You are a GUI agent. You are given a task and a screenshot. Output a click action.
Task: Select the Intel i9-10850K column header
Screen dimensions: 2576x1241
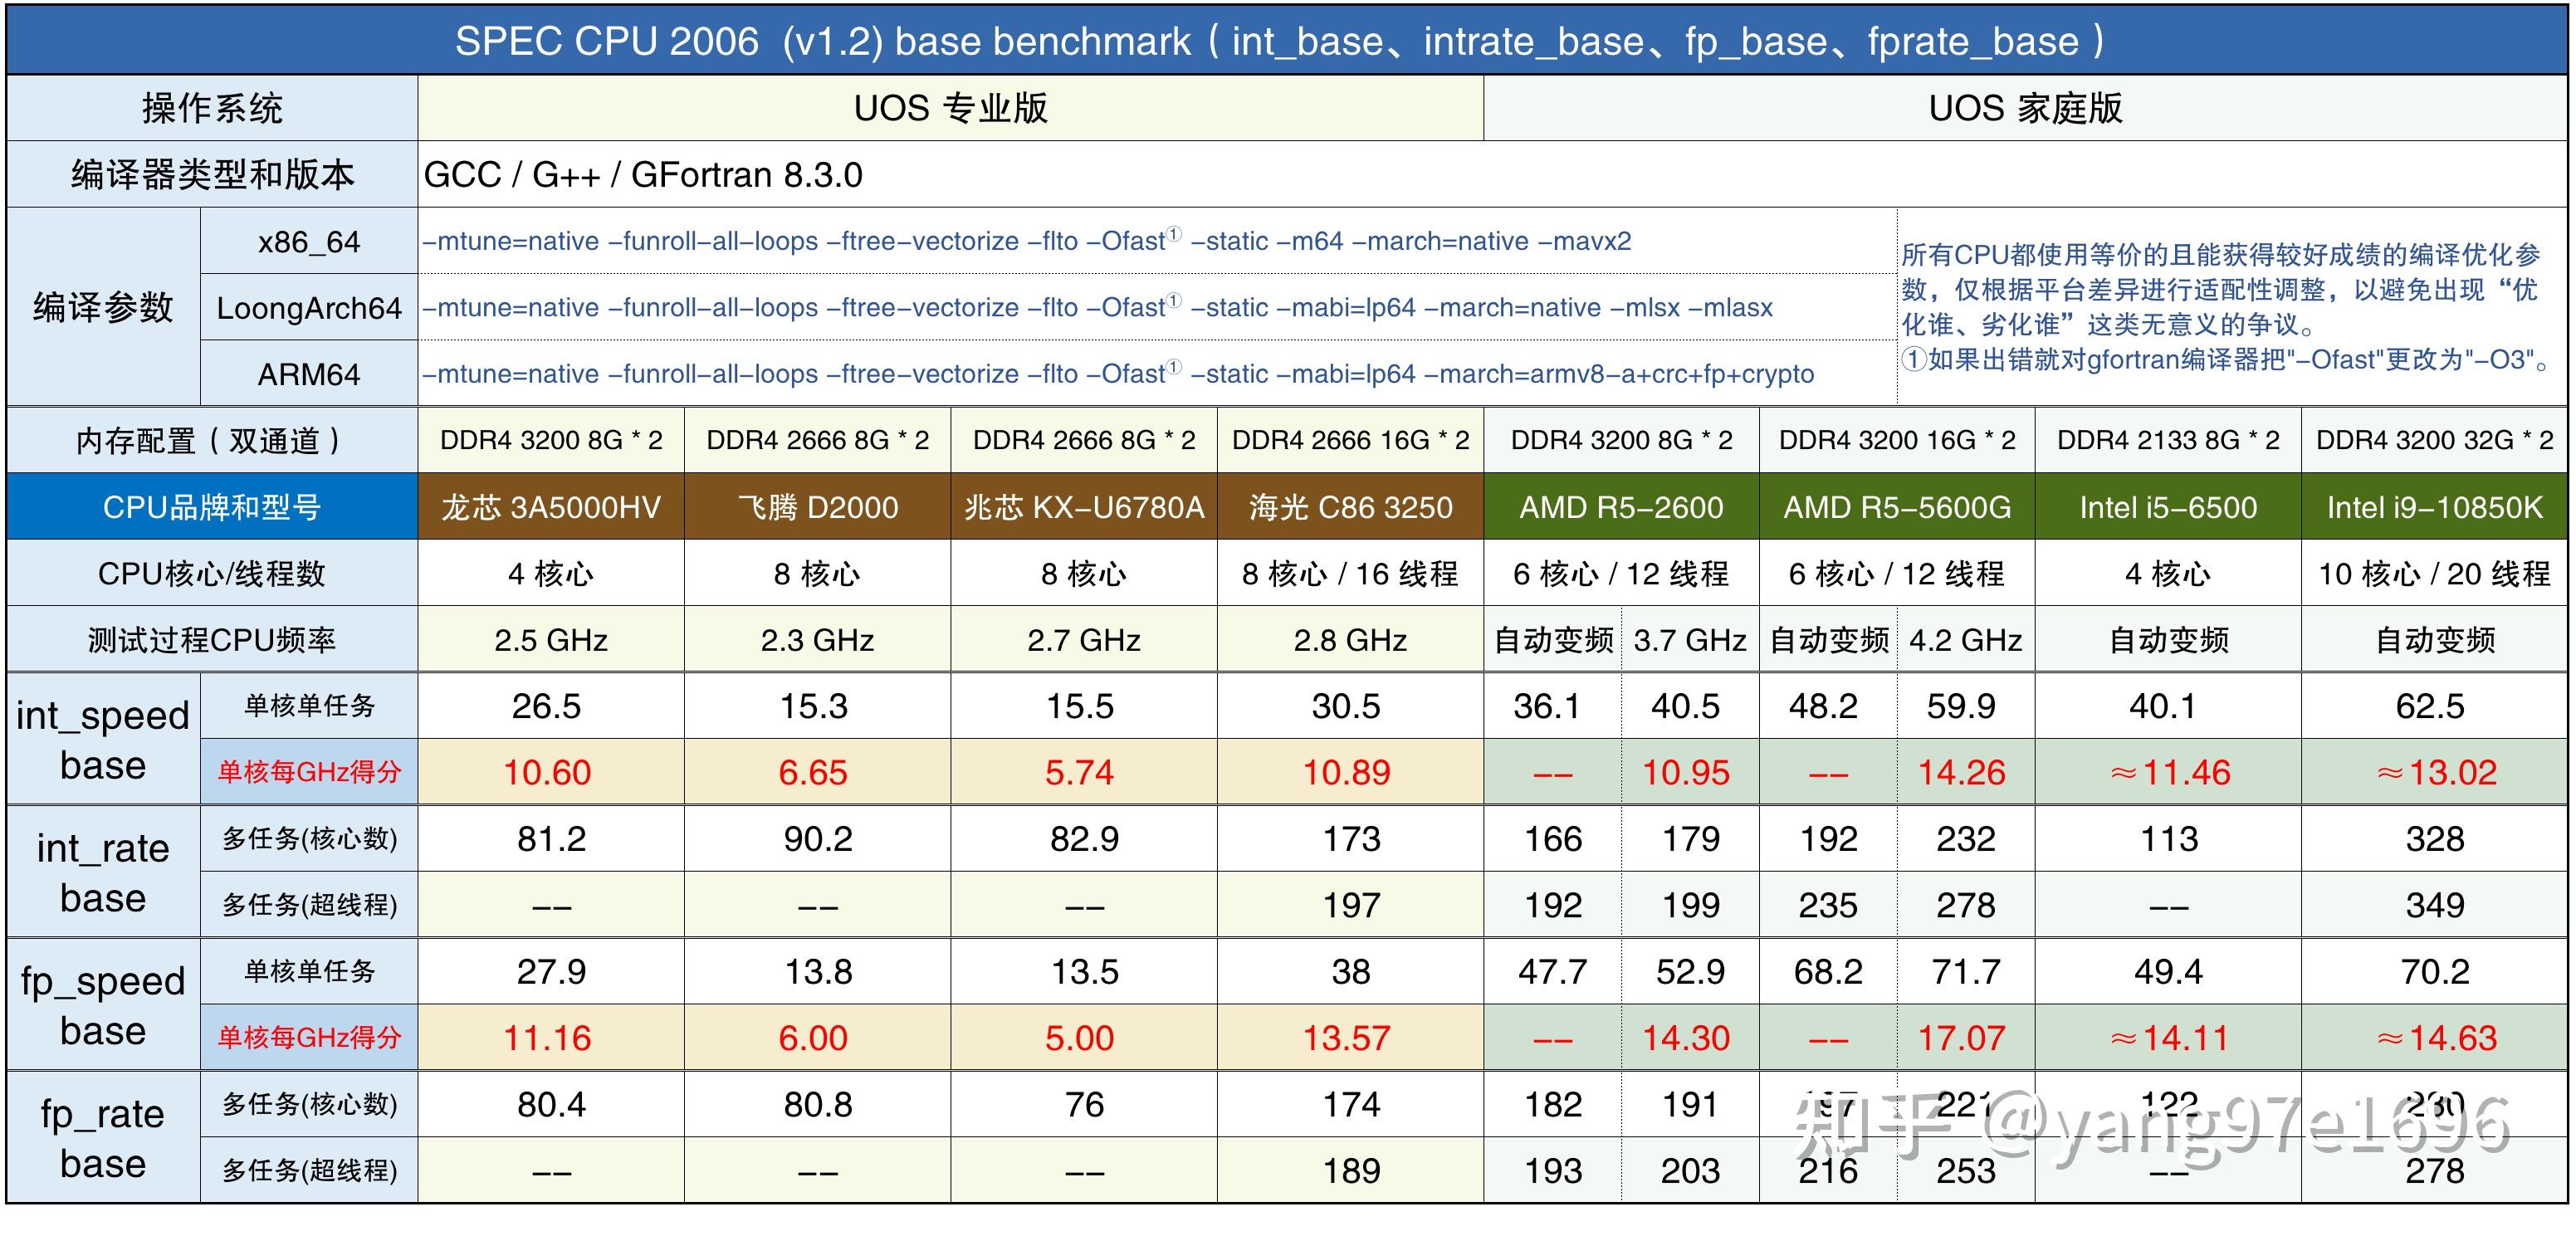pos(2434,507)
